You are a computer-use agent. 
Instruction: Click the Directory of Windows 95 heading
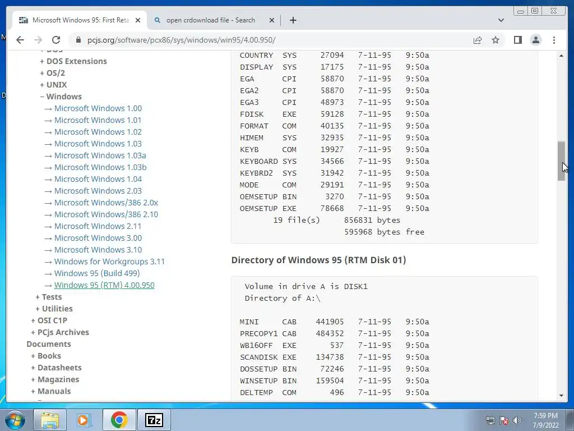(319, 260)
